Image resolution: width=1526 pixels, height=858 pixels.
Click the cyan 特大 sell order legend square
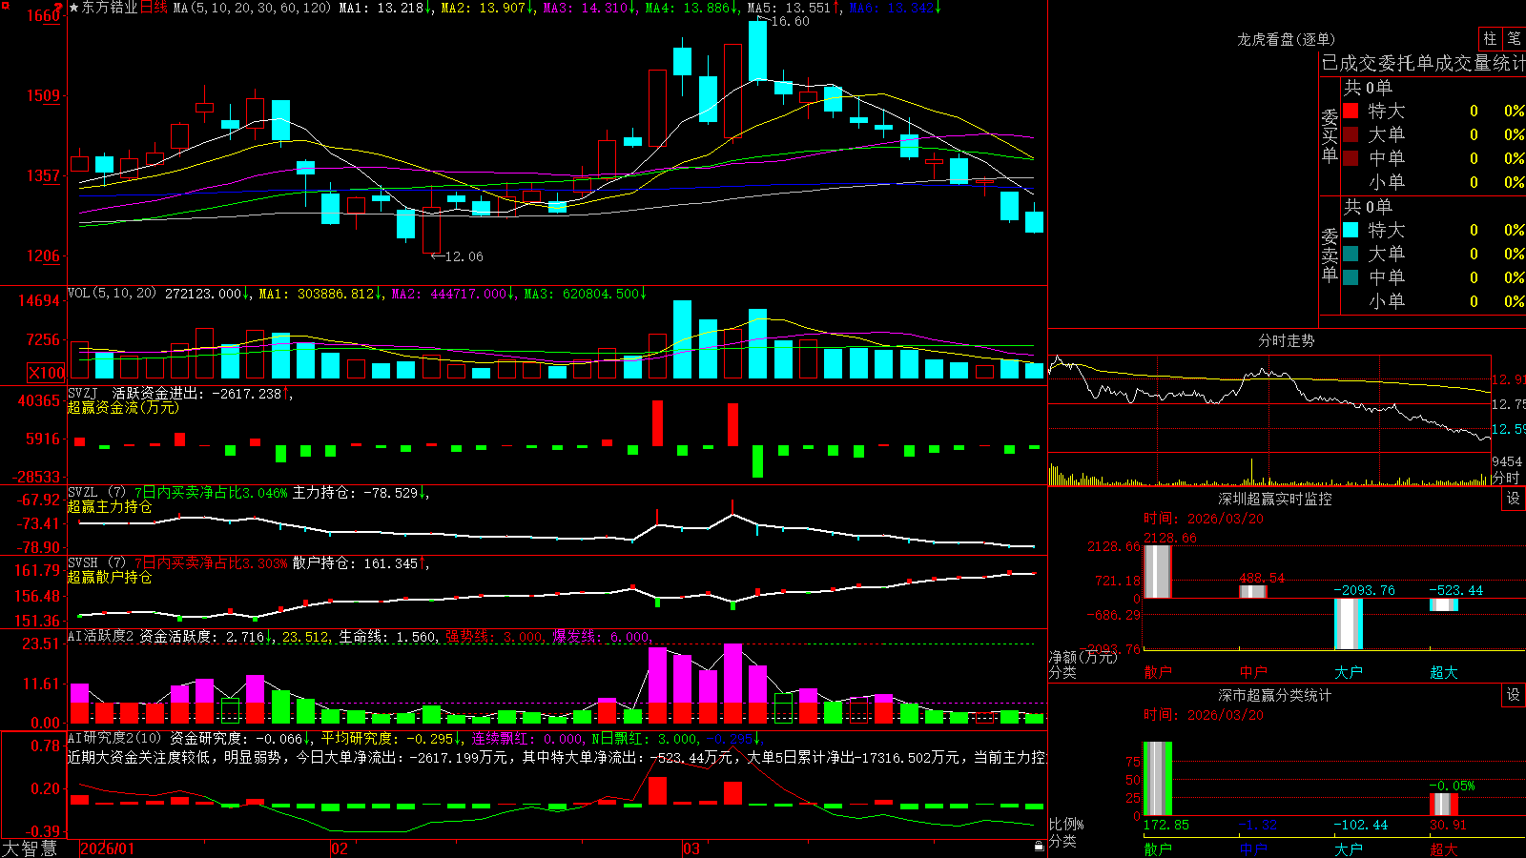1351,230
